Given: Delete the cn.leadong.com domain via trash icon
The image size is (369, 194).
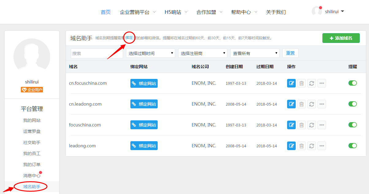Looking at the screenshot, I should pos(302,104).
